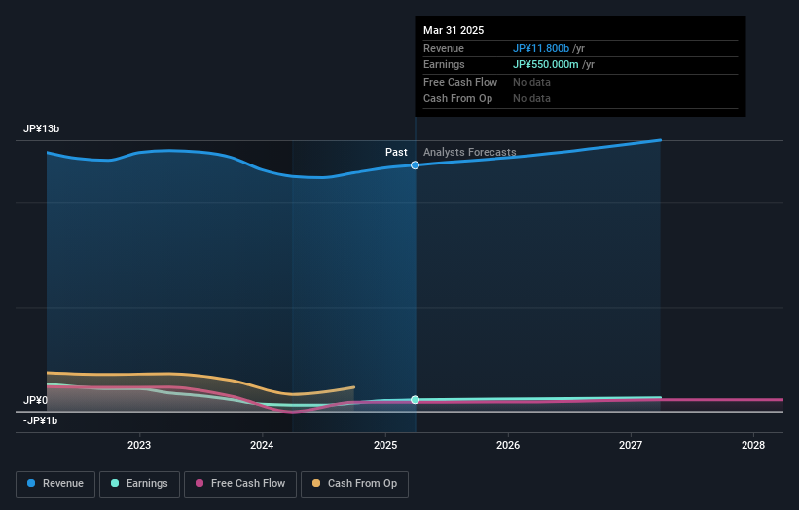
Task: Click the 2026 x-axis label
Action: (x=508, y=445)
